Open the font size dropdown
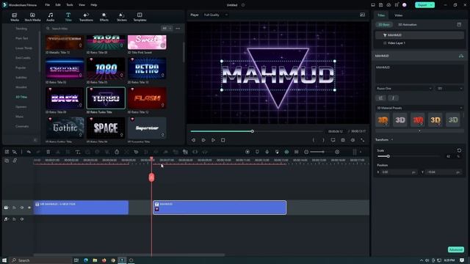The width and height of the screenshot is (470, 264). pos(450,89)
